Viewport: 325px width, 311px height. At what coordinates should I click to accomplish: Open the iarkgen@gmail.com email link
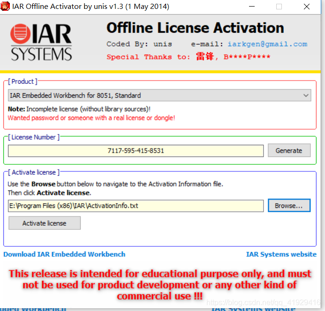(x=267, y=44)
